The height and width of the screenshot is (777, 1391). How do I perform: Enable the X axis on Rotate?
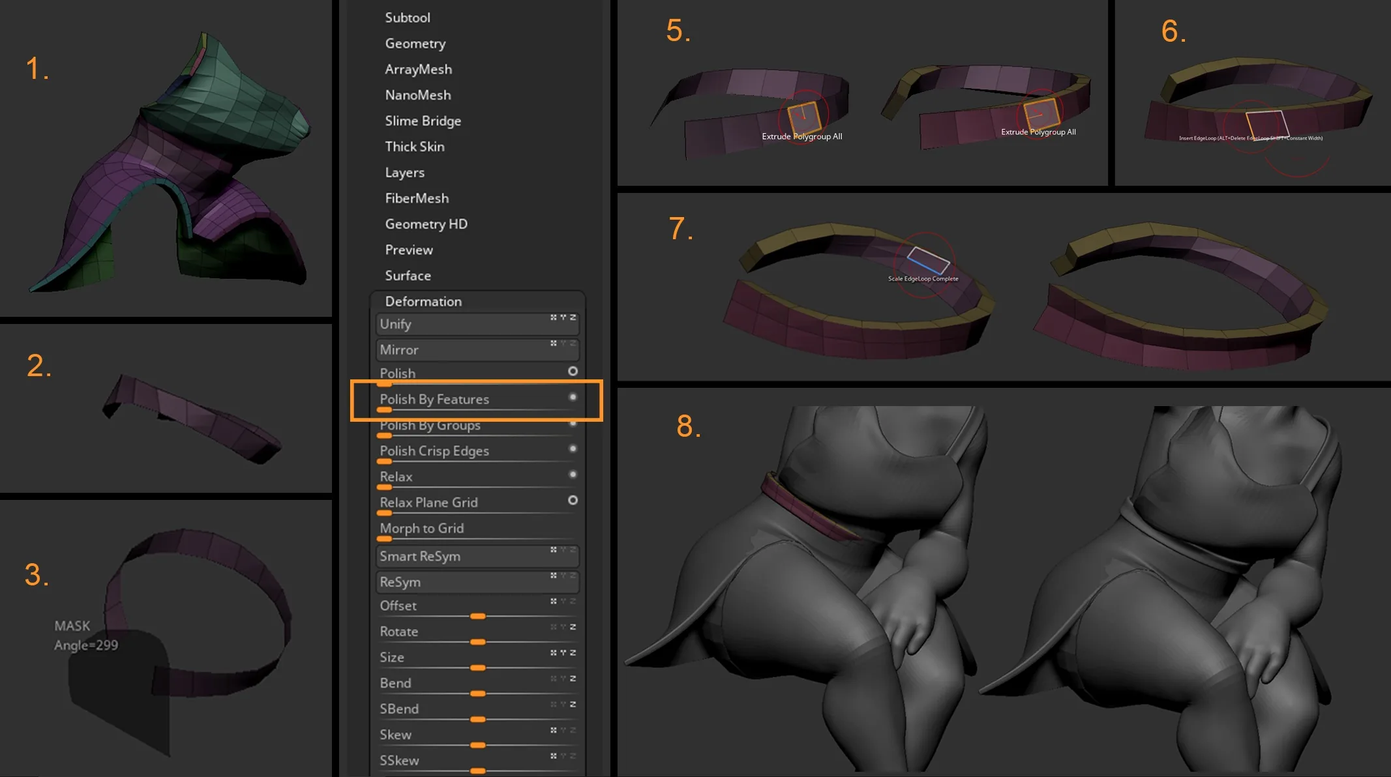coord(554,627)
